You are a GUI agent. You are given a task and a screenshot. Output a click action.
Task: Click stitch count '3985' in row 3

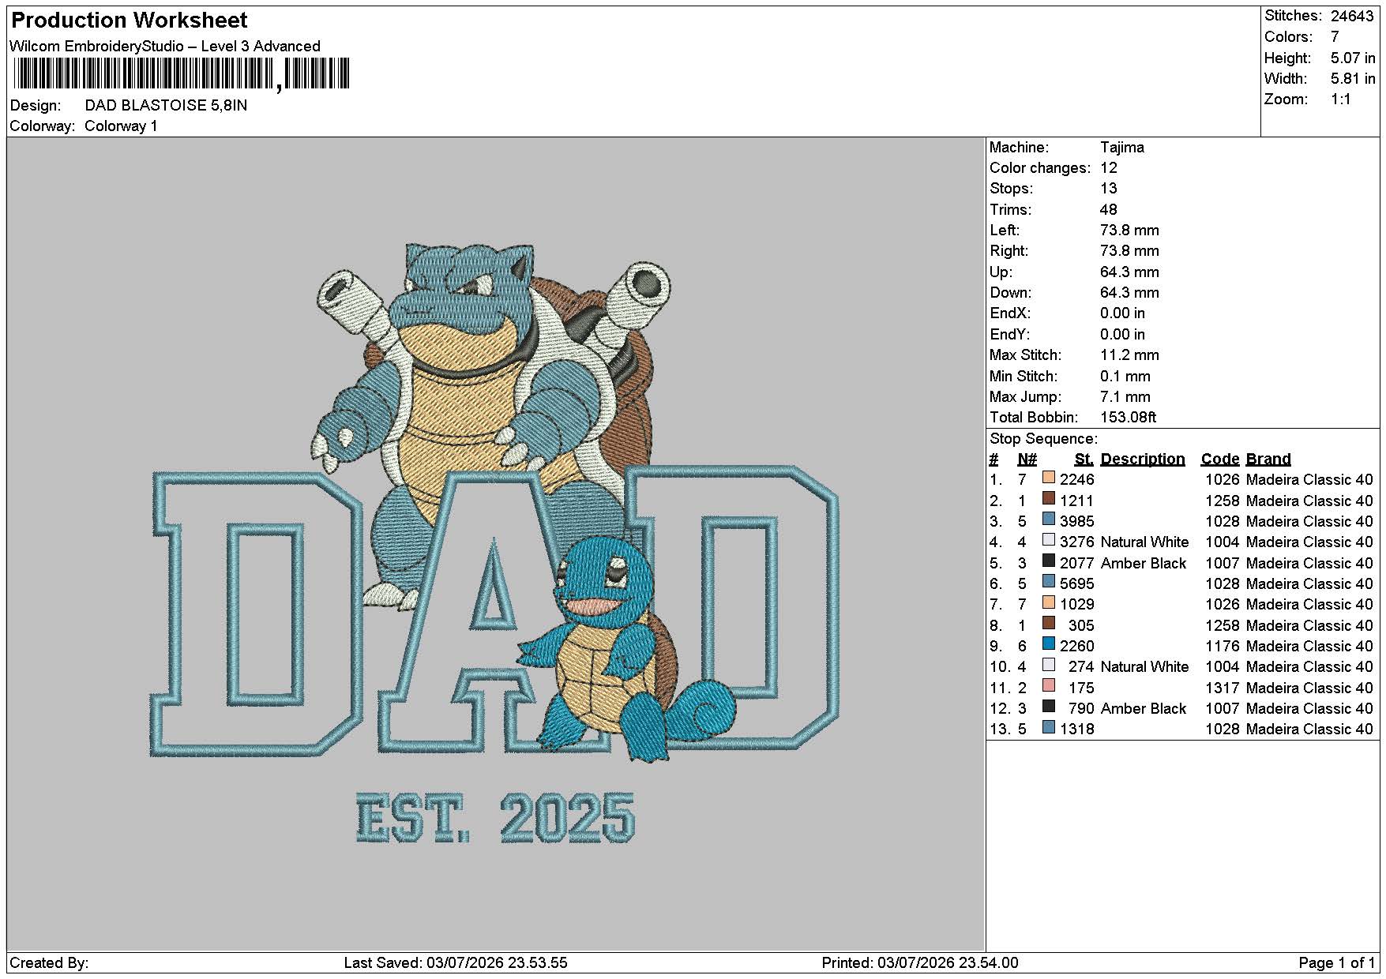coord(1077,521)
